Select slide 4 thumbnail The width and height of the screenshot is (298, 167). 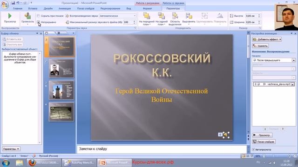tap(61, 112)
